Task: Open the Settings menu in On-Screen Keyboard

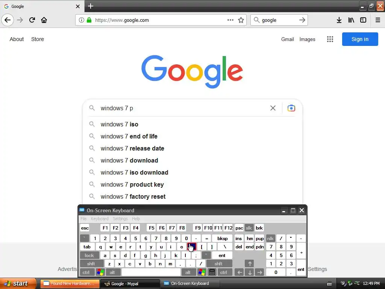Action: coord(120,219)
